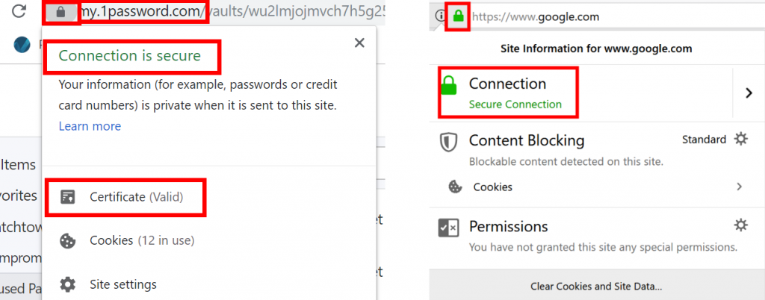Image resolution: width=765 pixels, height=300 pixels.
Task: Click the site information (i) icon in Firefox
Action: click(x=440, y=16)
